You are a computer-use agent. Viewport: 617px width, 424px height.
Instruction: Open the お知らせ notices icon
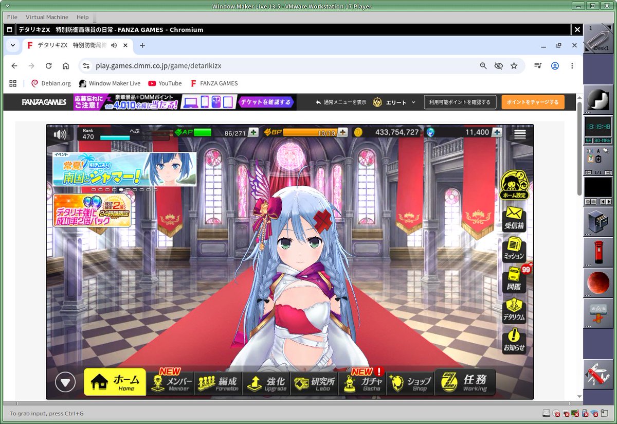pyautogui.click(x=514, y=341)
